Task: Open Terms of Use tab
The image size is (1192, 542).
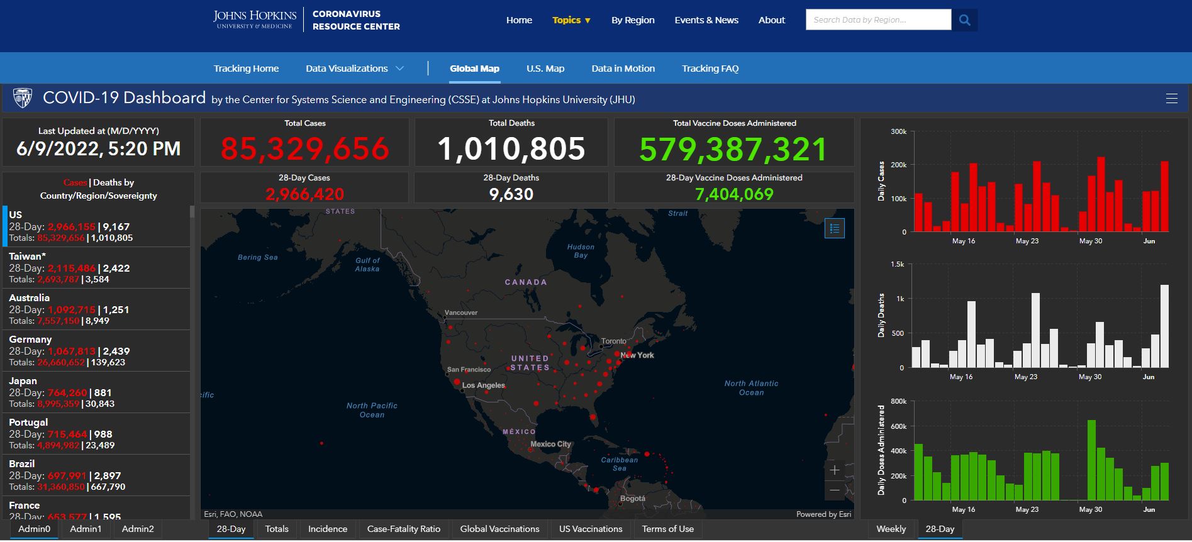Action: [668, 529]
